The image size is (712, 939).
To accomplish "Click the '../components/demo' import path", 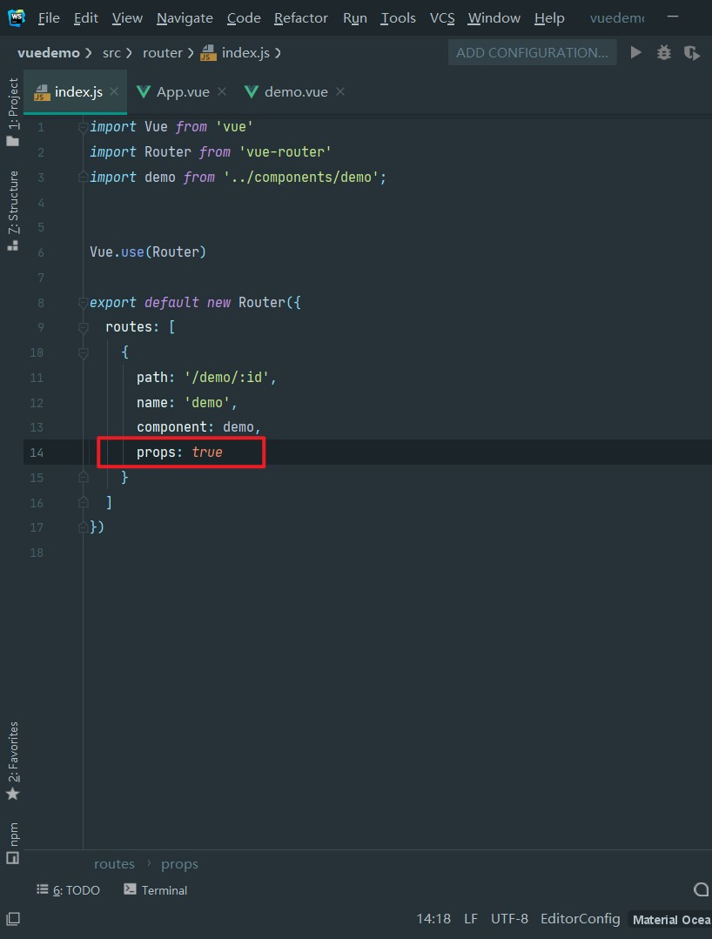I will point(301,178).
